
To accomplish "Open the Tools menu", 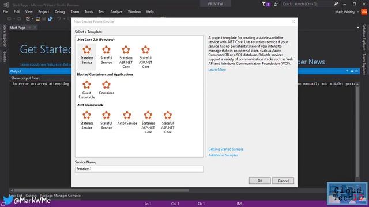I will (89, 11).
